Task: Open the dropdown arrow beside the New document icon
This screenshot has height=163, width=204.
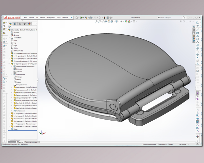Action: (79, 18)
